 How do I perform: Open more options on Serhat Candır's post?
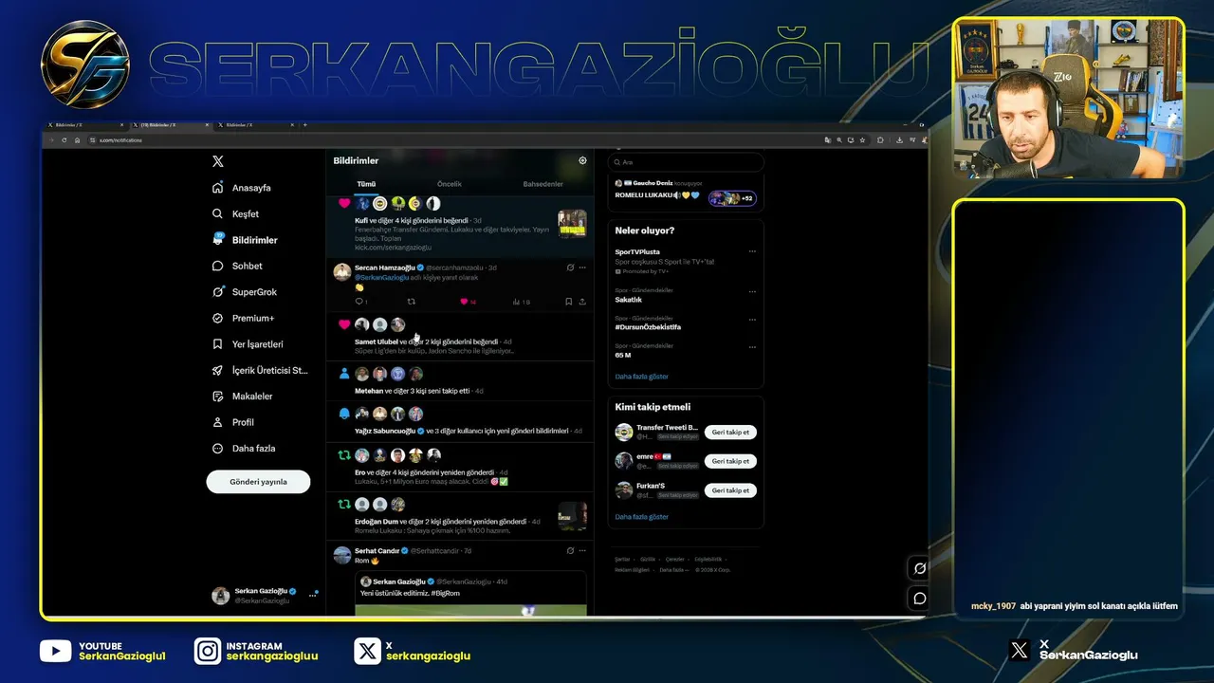click(x=582, y=550)
